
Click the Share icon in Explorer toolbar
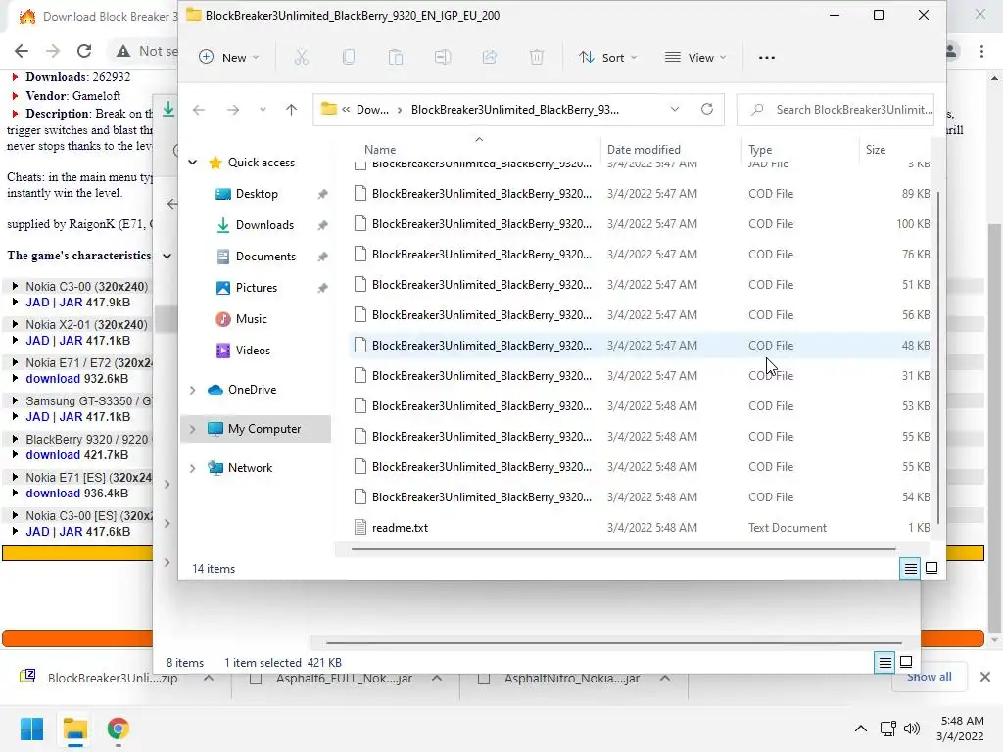(490, 58)
